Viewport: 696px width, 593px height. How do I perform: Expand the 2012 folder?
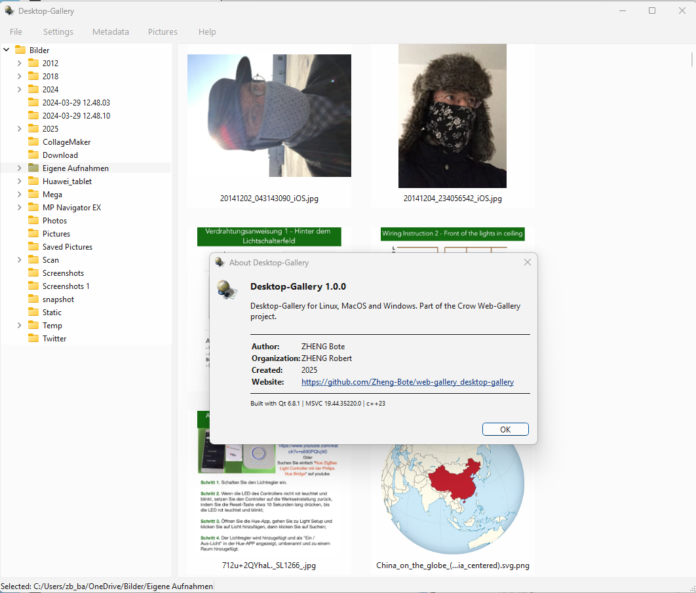pos(19,63)
